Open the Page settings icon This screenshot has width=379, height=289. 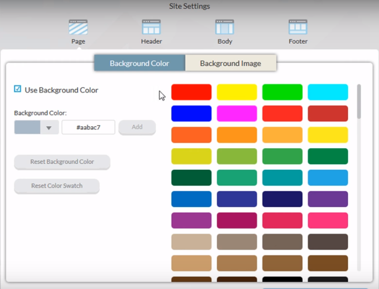point(78,28)
